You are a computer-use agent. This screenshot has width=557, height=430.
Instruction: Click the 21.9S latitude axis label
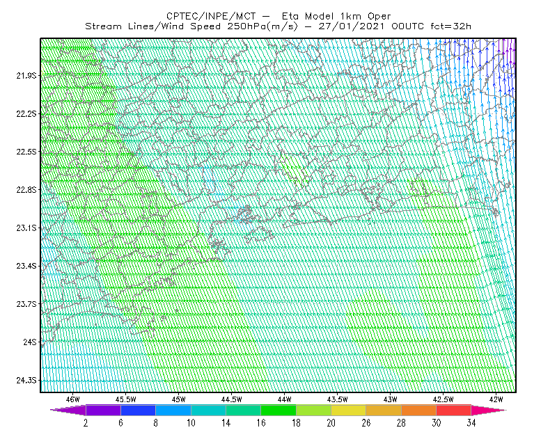(26, 76)
